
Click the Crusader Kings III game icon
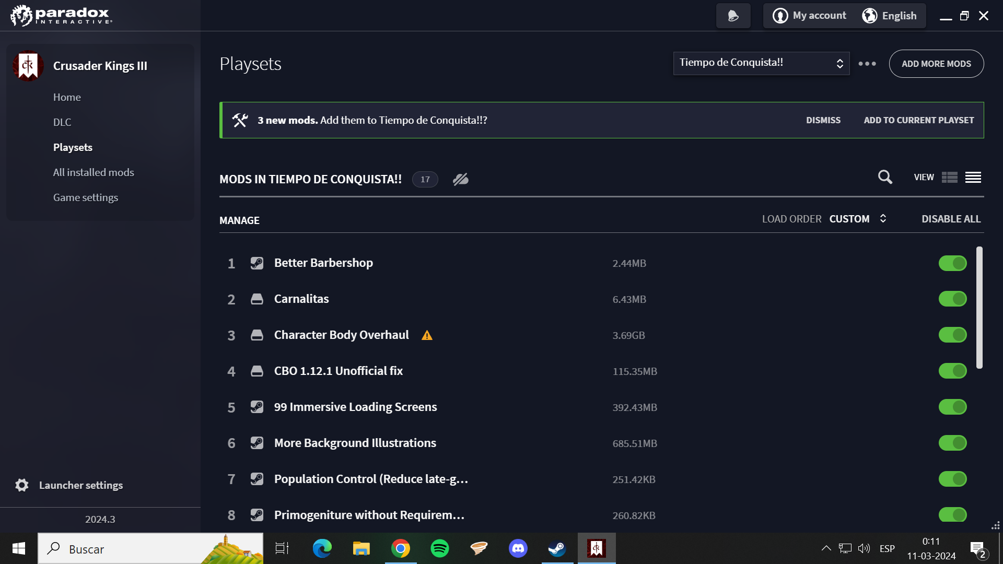coord(28,66)
